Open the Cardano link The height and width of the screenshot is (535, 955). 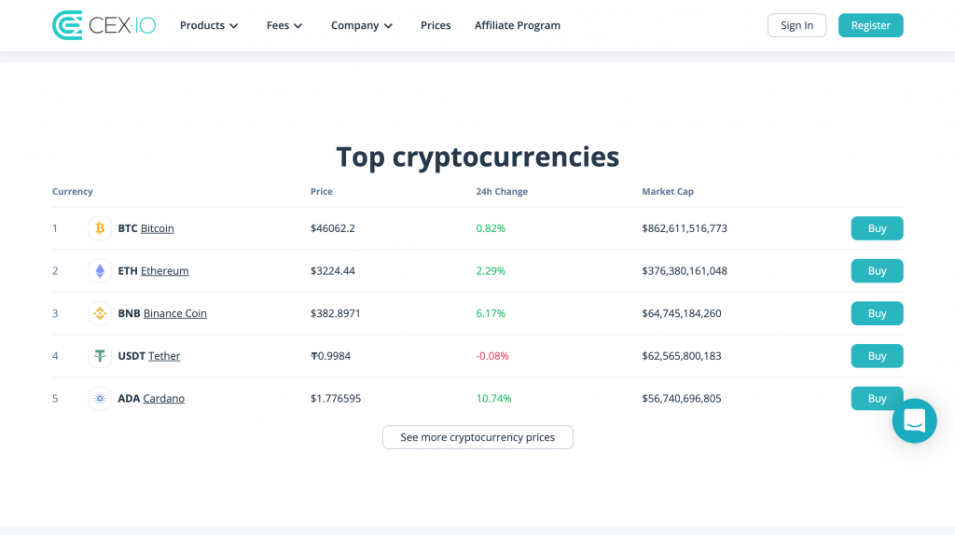pyautogui.click(x=163, y=399)
